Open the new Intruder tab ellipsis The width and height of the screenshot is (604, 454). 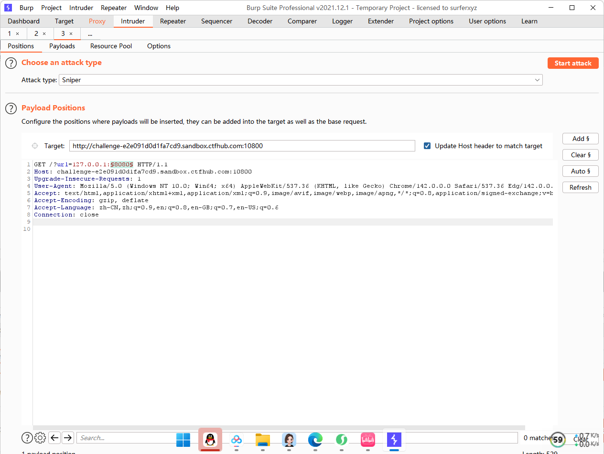point(90,34)
